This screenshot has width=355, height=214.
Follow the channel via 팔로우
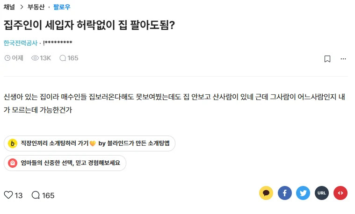click(x=62, y=7)
